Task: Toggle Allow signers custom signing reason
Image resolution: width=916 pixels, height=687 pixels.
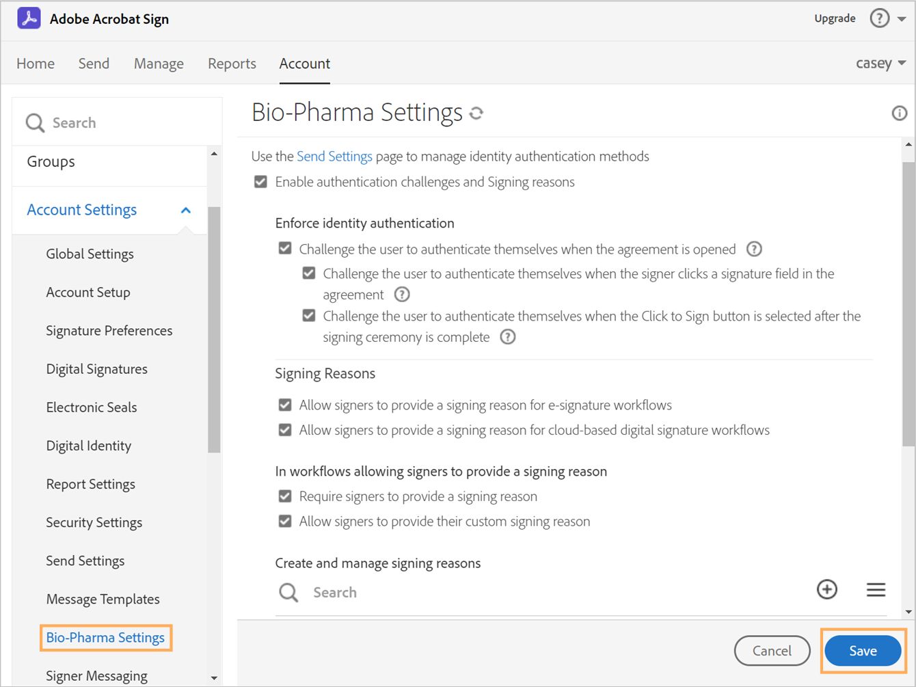Action: coord(285,522)
